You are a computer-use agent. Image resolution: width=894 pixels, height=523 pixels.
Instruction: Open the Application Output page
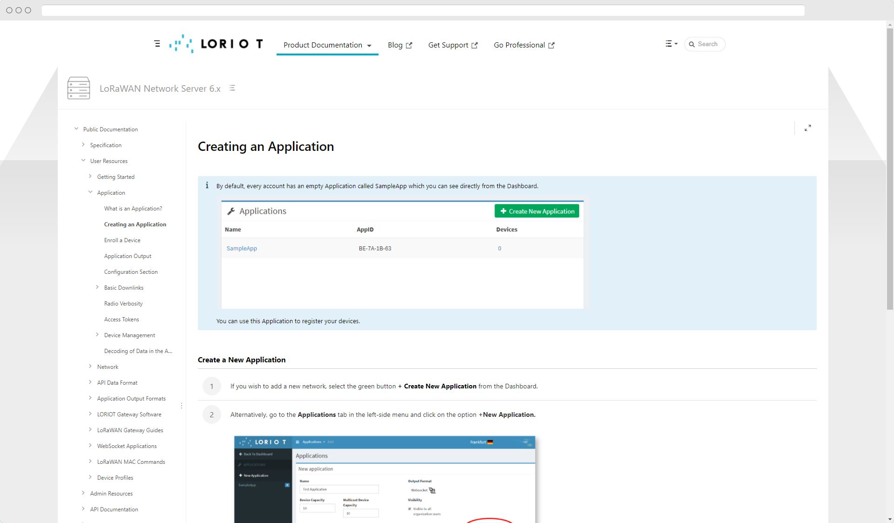pos(128,256)
